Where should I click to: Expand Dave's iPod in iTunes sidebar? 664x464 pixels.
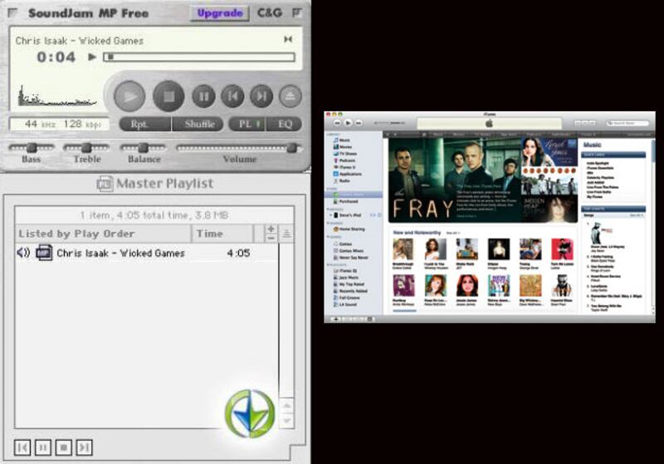(x=330, y=215)
